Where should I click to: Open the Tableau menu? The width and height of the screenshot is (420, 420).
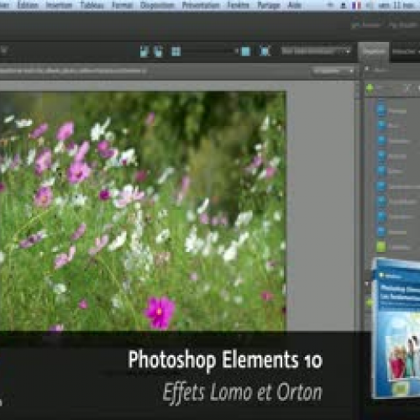[92, 5]
